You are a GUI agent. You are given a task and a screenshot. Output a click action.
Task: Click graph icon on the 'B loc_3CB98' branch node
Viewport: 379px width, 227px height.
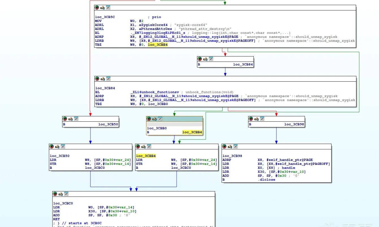tap(262, 119)
